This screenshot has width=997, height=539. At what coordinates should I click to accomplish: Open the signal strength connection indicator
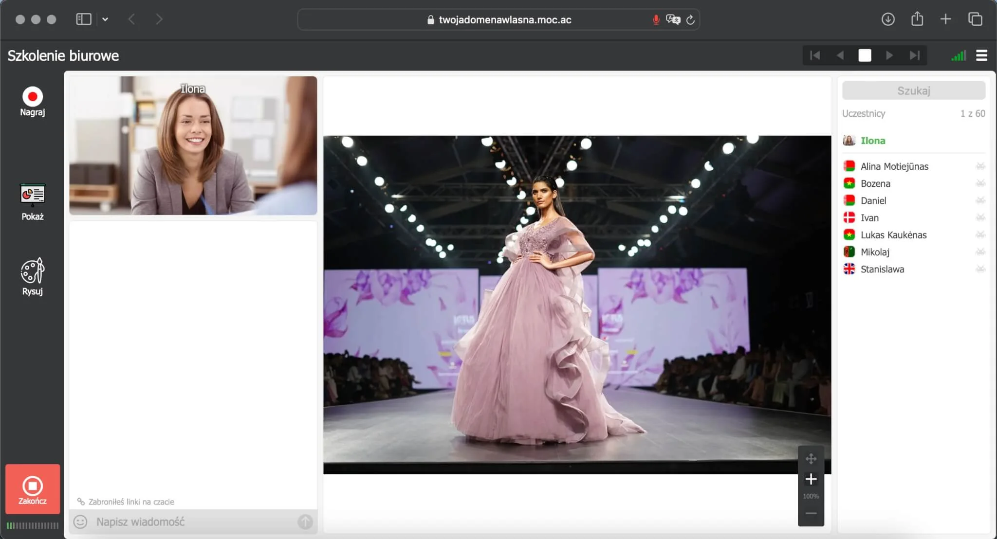pos(959,56)
